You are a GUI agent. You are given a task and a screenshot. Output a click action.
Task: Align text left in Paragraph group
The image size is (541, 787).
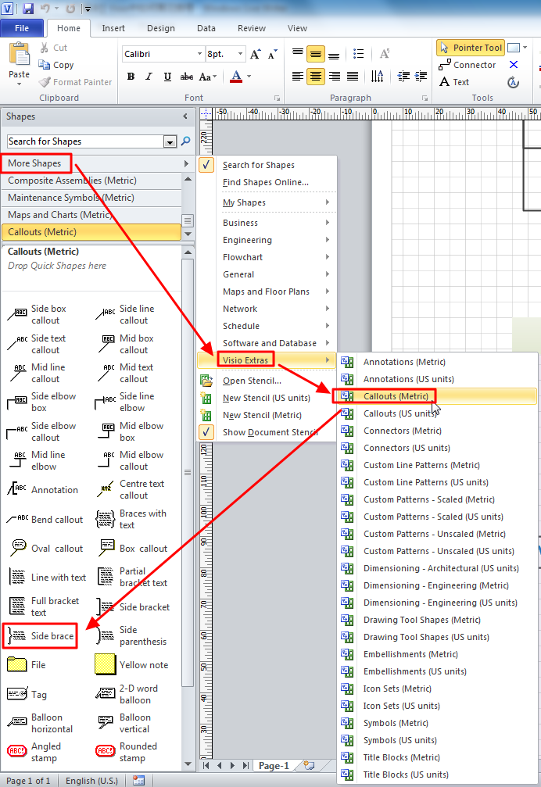pos(298,77)
